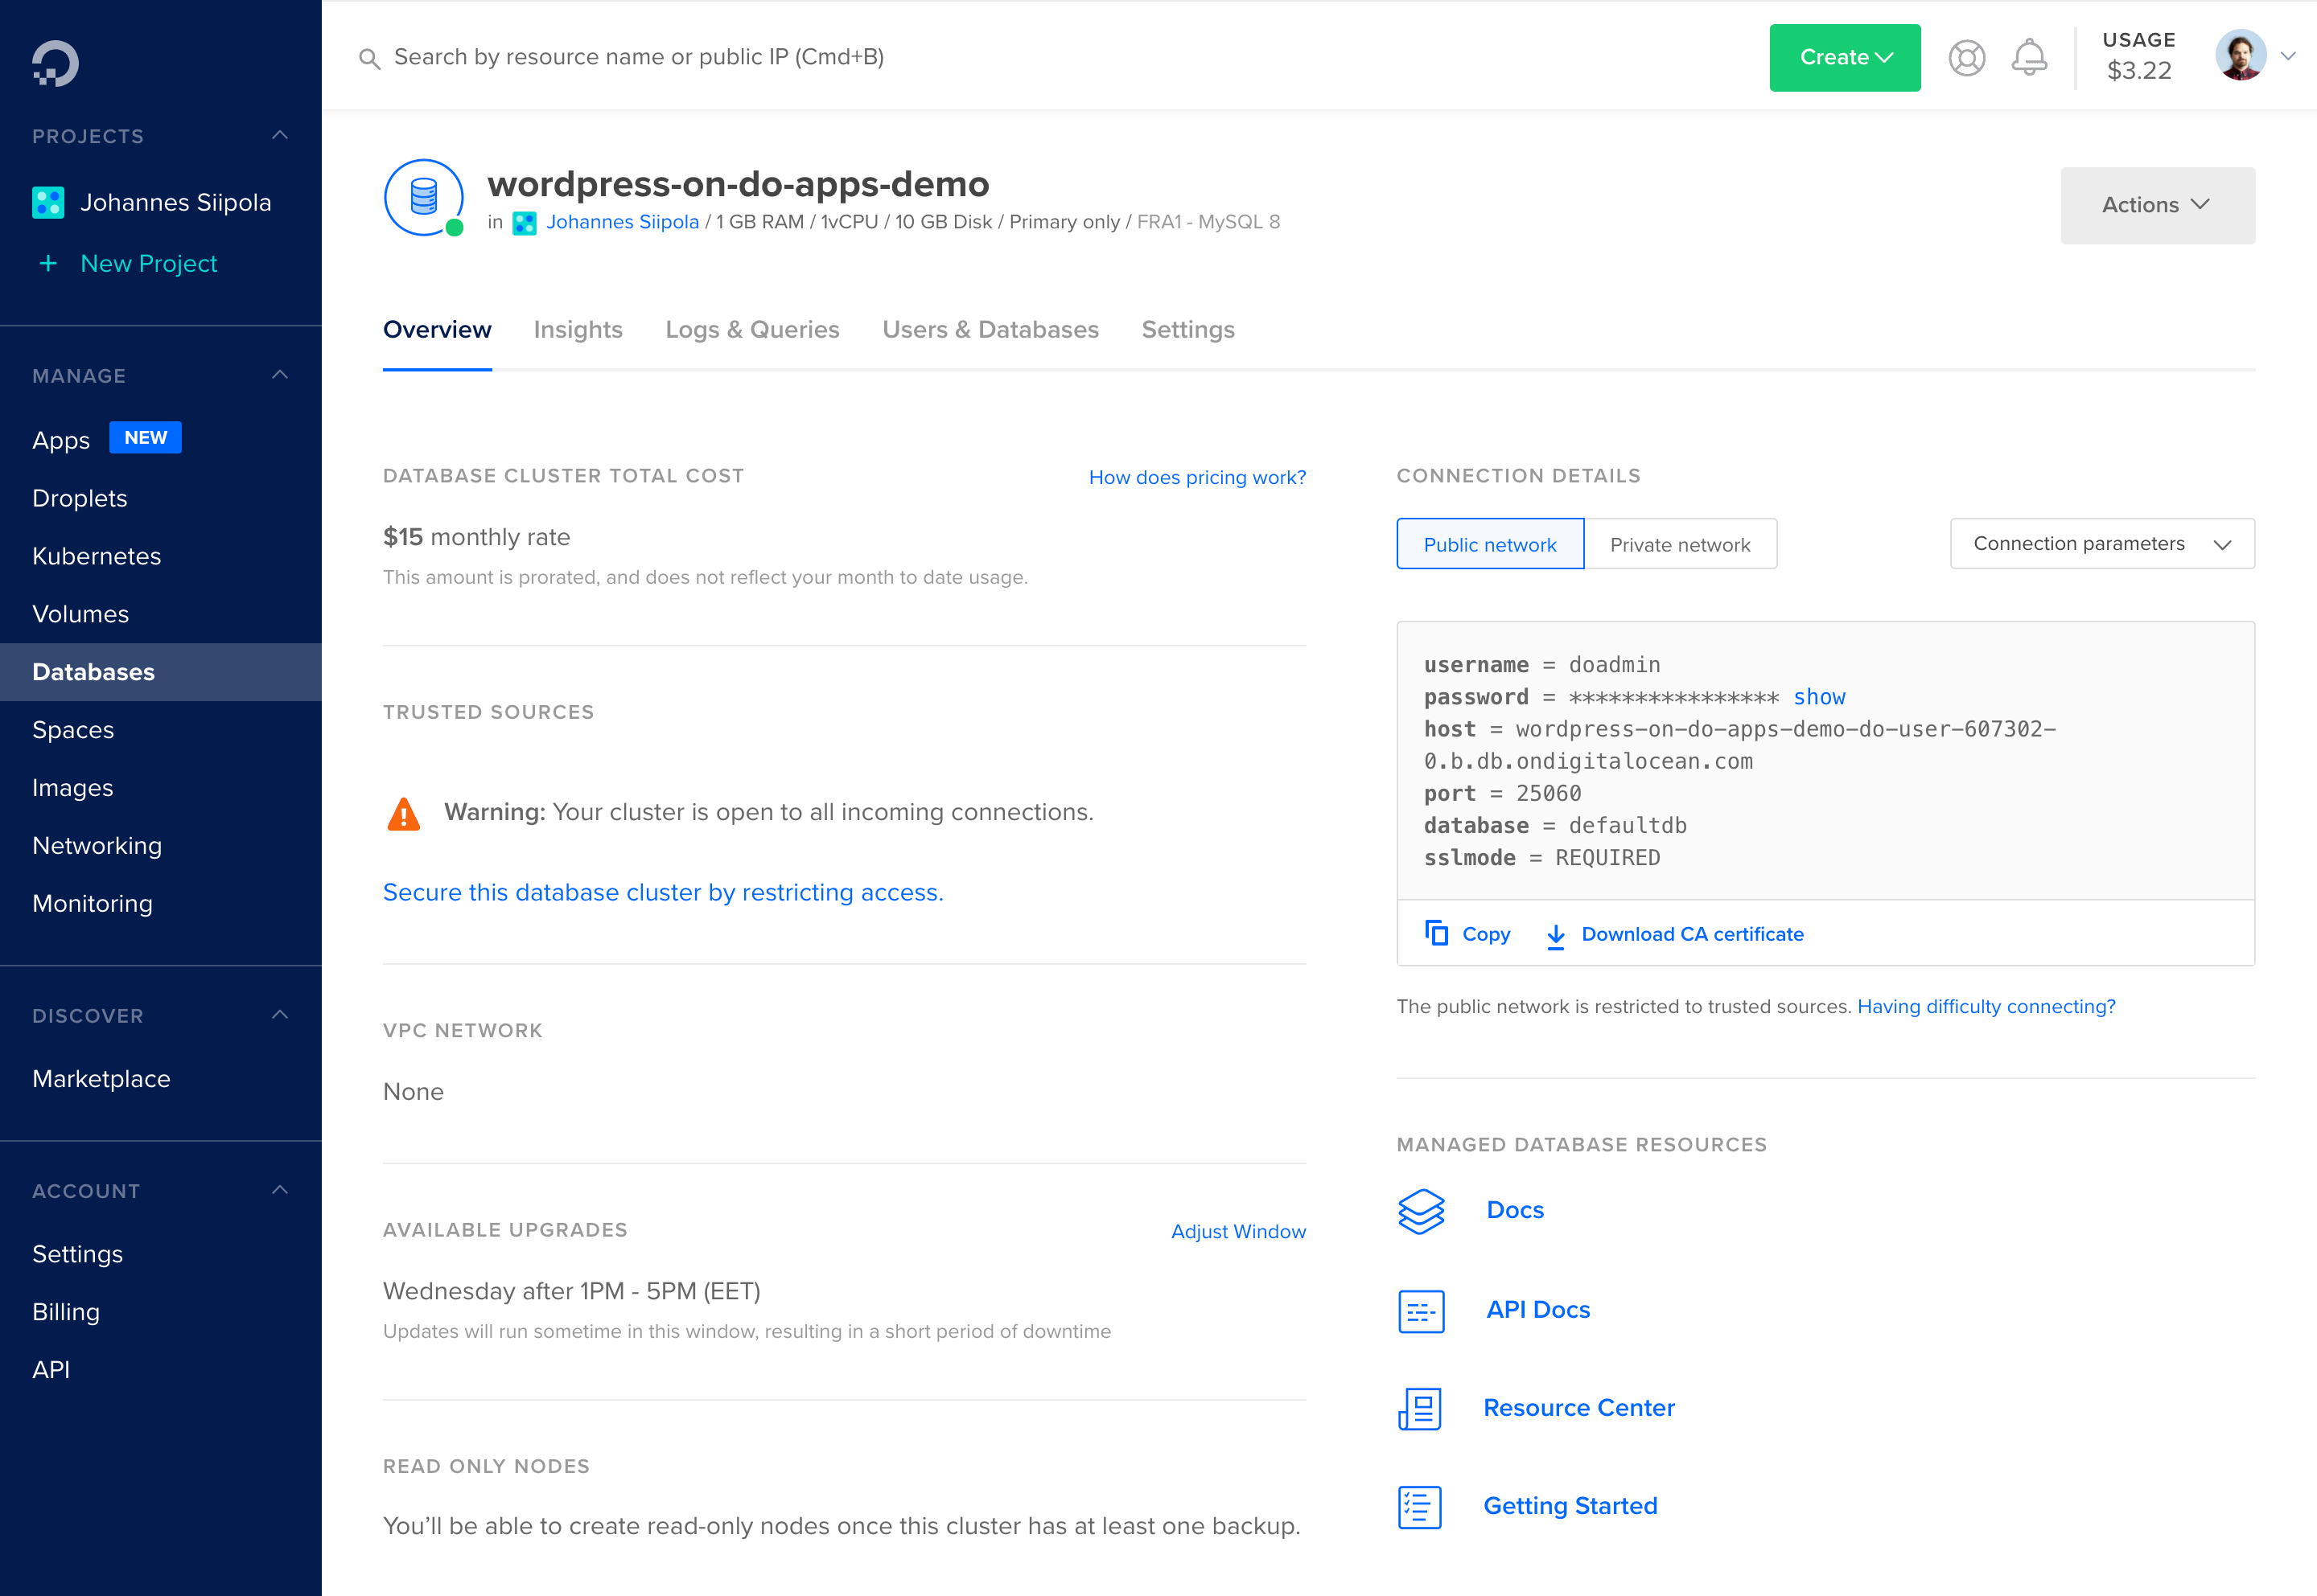The height and width of the screenshot is (1596, 2317).
Task: Open the Connection parameters dropdown
Action: coord(2101,544)
